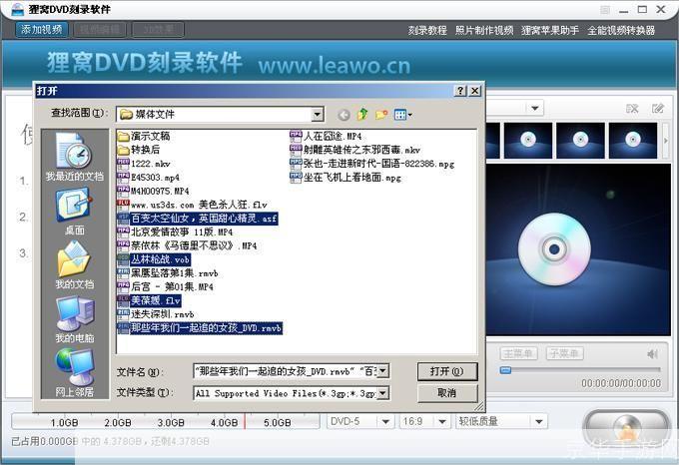Click the help question-mark button in the 打开 dialog
679x465 pixels.
click(460, 91)
